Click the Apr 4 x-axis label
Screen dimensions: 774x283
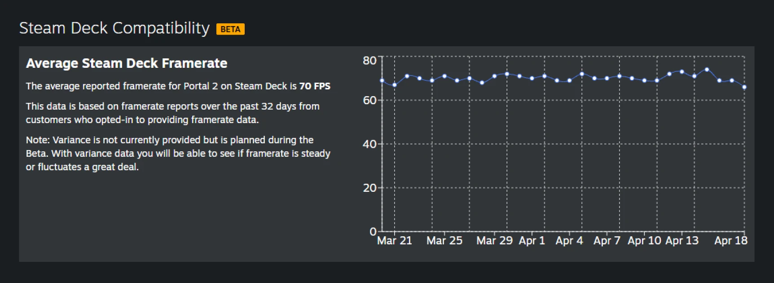tap(569, 241)
